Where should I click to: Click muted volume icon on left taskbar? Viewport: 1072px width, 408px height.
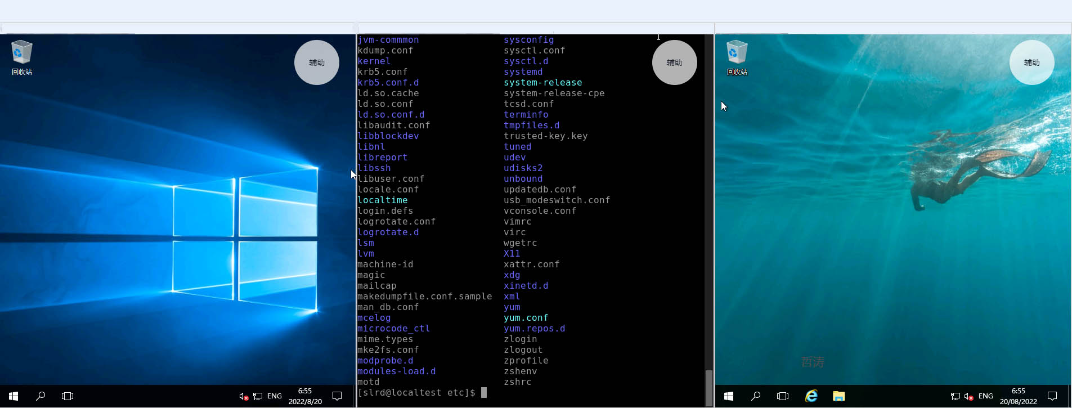(x=244, y=396)
